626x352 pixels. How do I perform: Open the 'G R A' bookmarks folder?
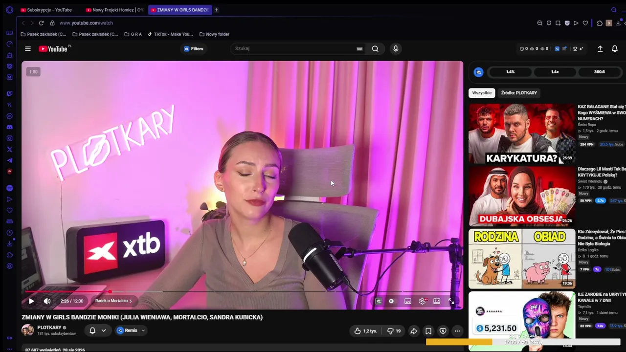coord(133,34)
